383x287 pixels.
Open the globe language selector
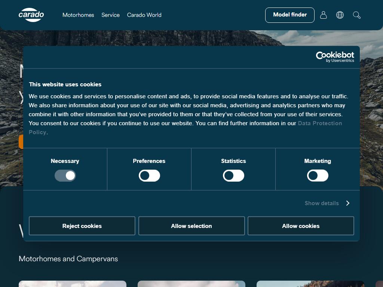pos(340,15)
